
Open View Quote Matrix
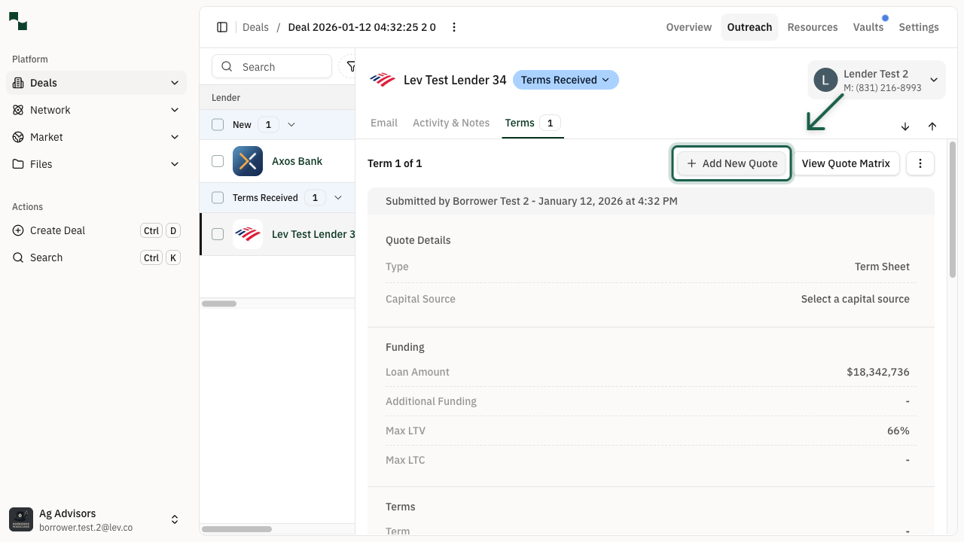(x=846, y=163)
